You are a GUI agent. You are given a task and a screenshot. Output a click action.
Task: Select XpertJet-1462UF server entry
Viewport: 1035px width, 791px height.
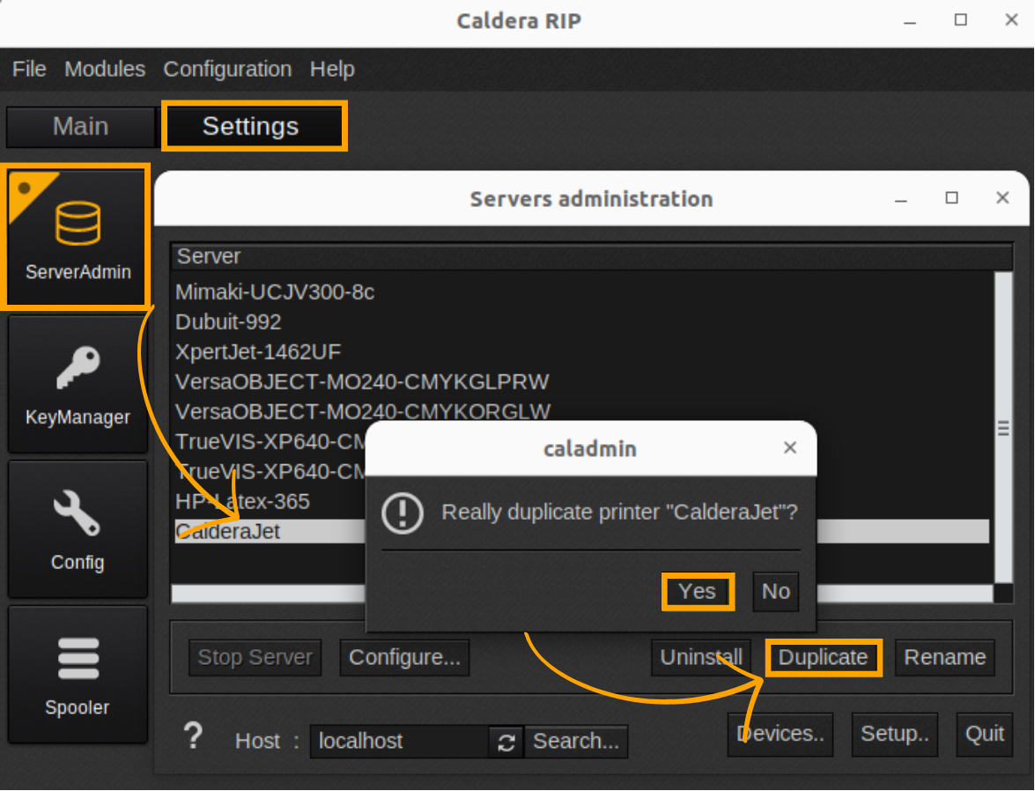point(258,352)
